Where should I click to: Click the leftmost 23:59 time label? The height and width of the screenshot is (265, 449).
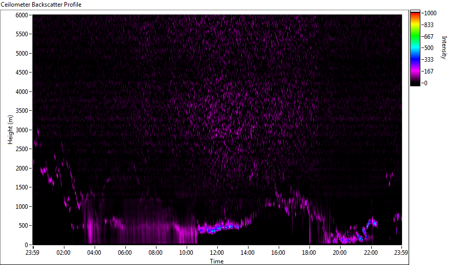click(x=32, y=253)
